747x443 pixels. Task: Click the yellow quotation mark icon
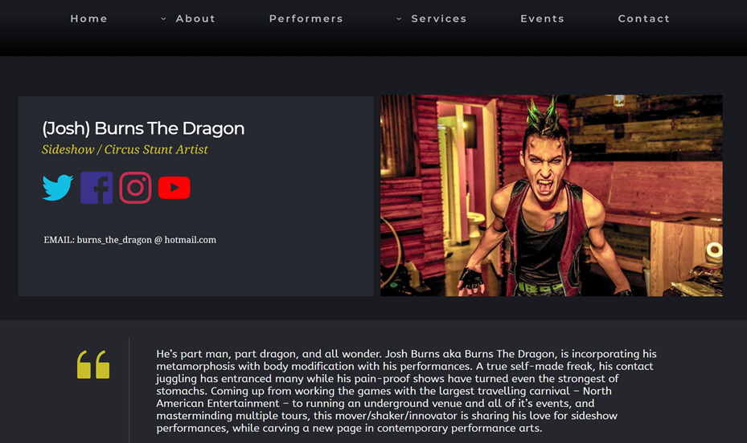(x=93, y=364)
